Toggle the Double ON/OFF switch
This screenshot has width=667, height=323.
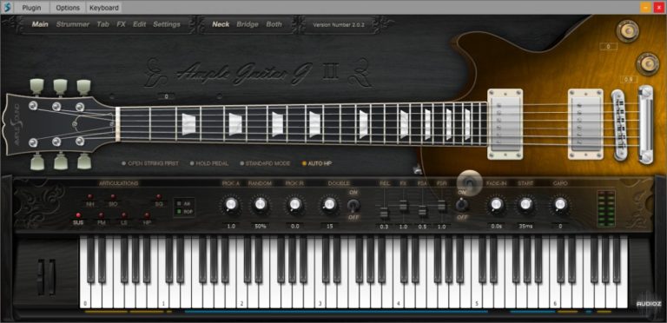[x=353, y=205]
